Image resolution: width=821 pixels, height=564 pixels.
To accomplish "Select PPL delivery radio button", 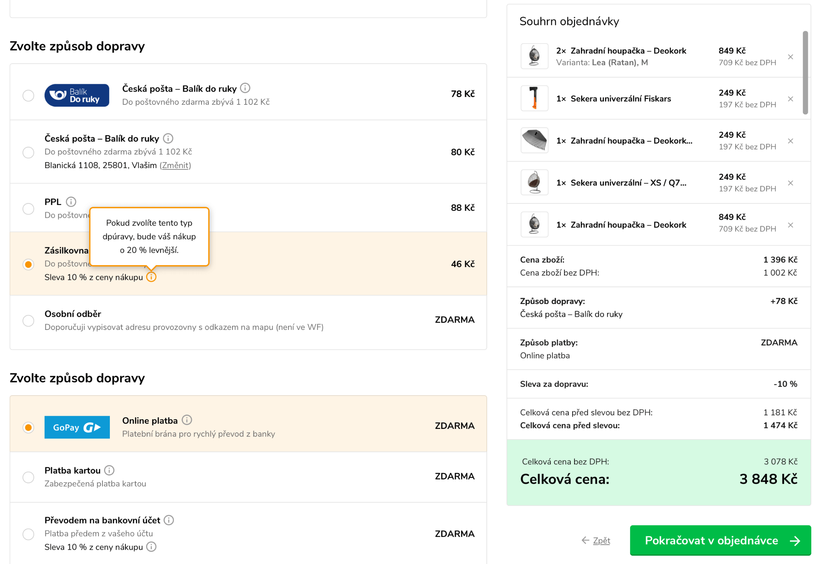I will (x=28, y=209).
